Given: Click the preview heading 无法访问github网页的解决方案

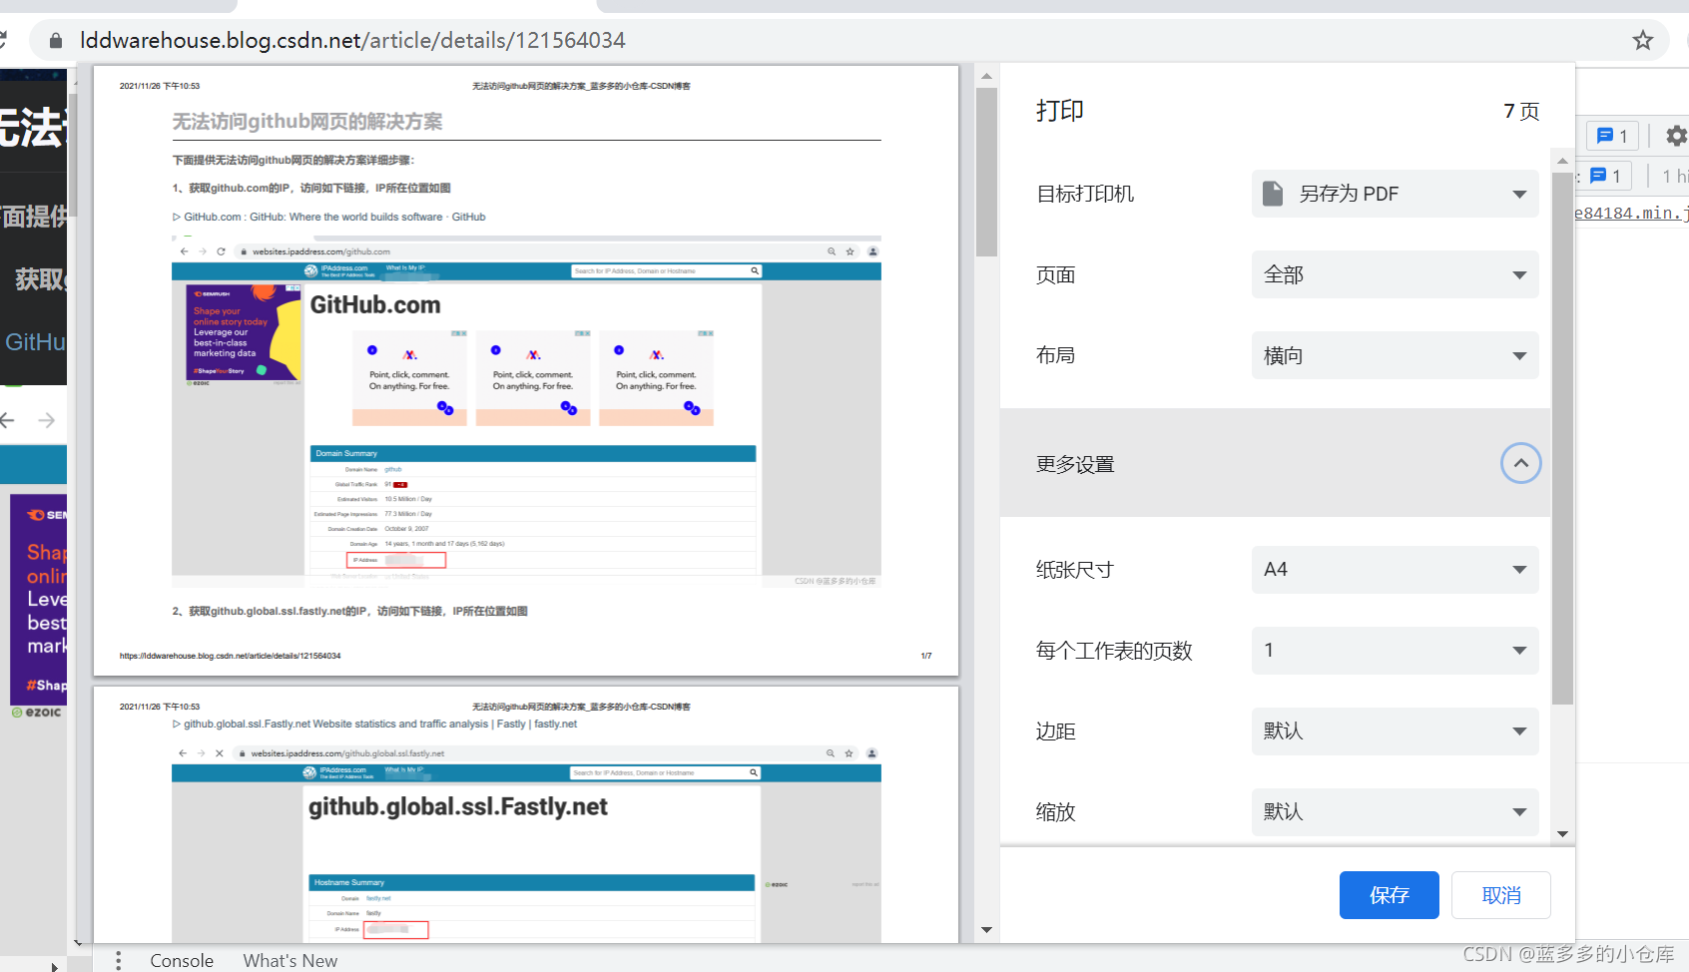Looking at the screenshot, I should click(307, 122).
